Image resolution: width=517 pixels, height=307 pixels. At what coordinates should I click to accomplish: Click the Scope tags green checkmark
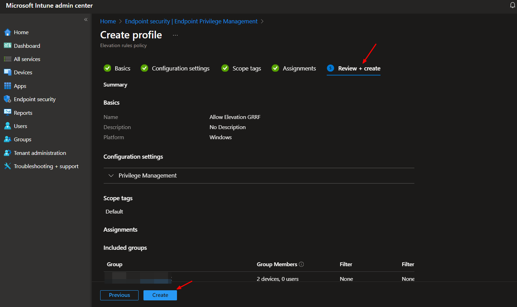point(225,68)
